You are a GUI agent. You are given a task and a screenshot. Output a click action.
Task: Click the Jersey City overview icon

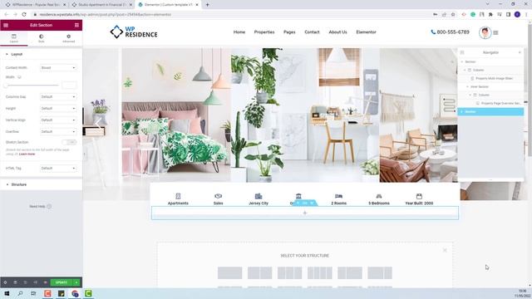(x=259, y=196)
